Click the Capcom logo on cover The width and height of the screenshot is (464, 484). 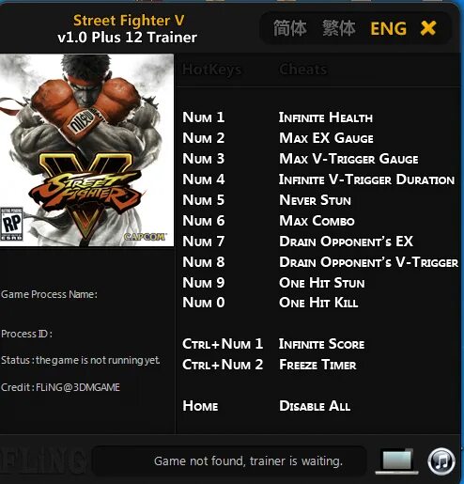coord(145,237)
